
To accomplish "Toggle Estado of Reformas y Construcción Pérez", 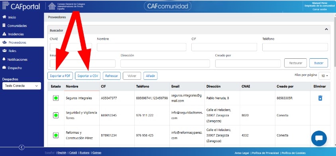I will coord(56,135).
